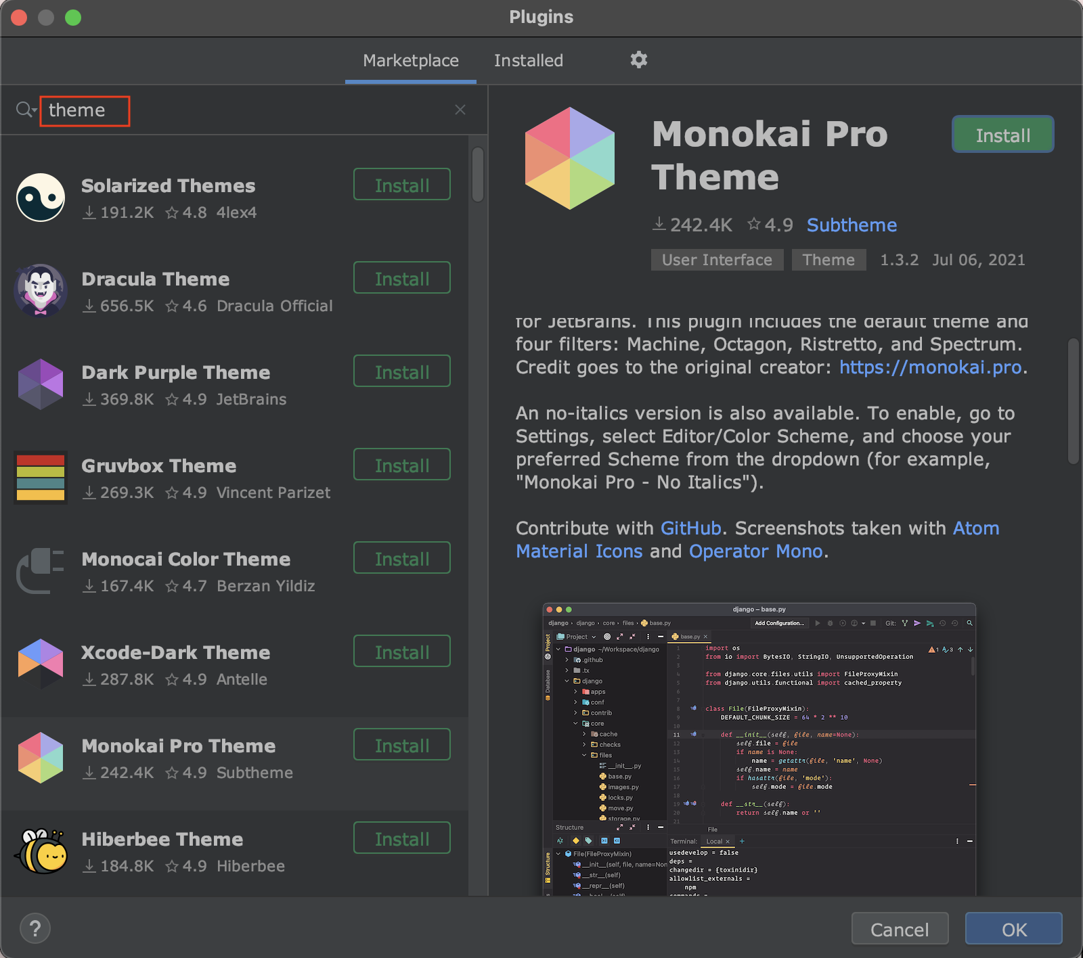Image resolution: width=1083 pixels, height=958 pixels.
Task: Install Dark Purple Theme plugin
Action: click(x=402, y=371)
